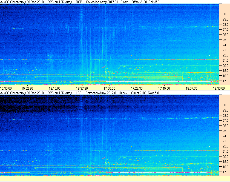Viewport: 230px width, 182px height.
Task: Click the LCP spectrogram title text
Action: 79,93
